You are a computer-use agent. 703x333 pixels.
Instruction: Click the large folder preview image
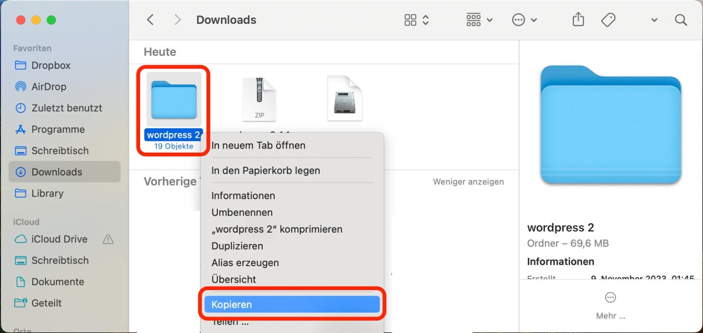611,125
